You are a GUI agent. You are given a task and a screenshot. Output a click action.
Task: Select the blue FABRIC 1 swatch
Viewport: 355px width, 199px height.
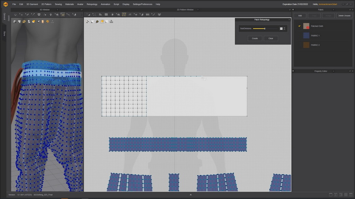click(306, 35)
